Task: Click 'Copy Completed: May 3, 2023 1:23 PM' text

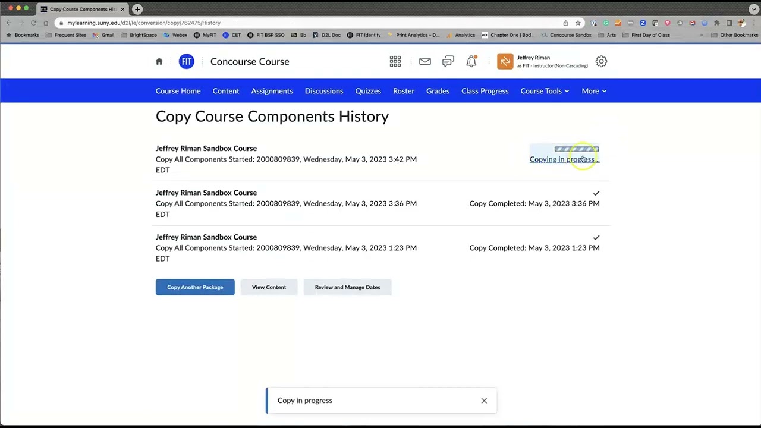Action: coord(534,248)
